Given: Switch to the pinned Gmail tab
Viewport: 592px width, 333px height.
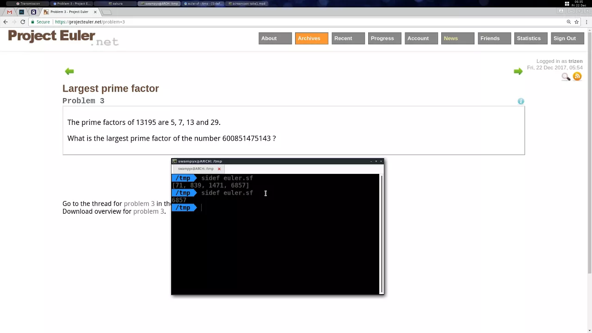Looking at the screenshot, I should pyautogui.click(x=9, y=12).
